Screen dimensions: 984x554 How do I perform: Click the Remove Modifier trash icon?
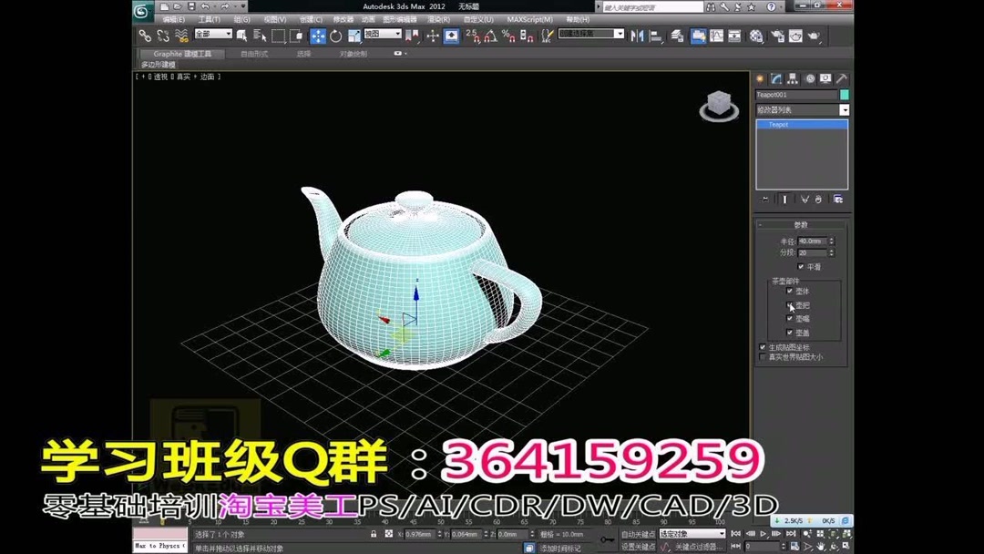tap(817, 200)
